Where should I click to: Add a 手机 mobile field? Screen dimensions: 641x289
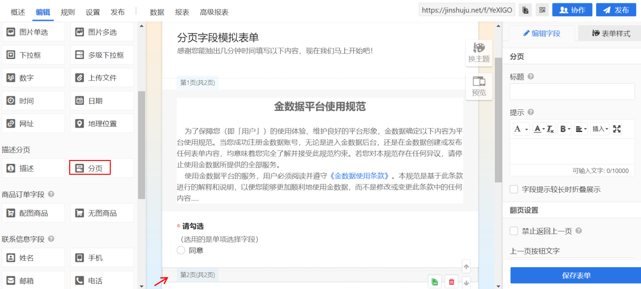(102, 258)
